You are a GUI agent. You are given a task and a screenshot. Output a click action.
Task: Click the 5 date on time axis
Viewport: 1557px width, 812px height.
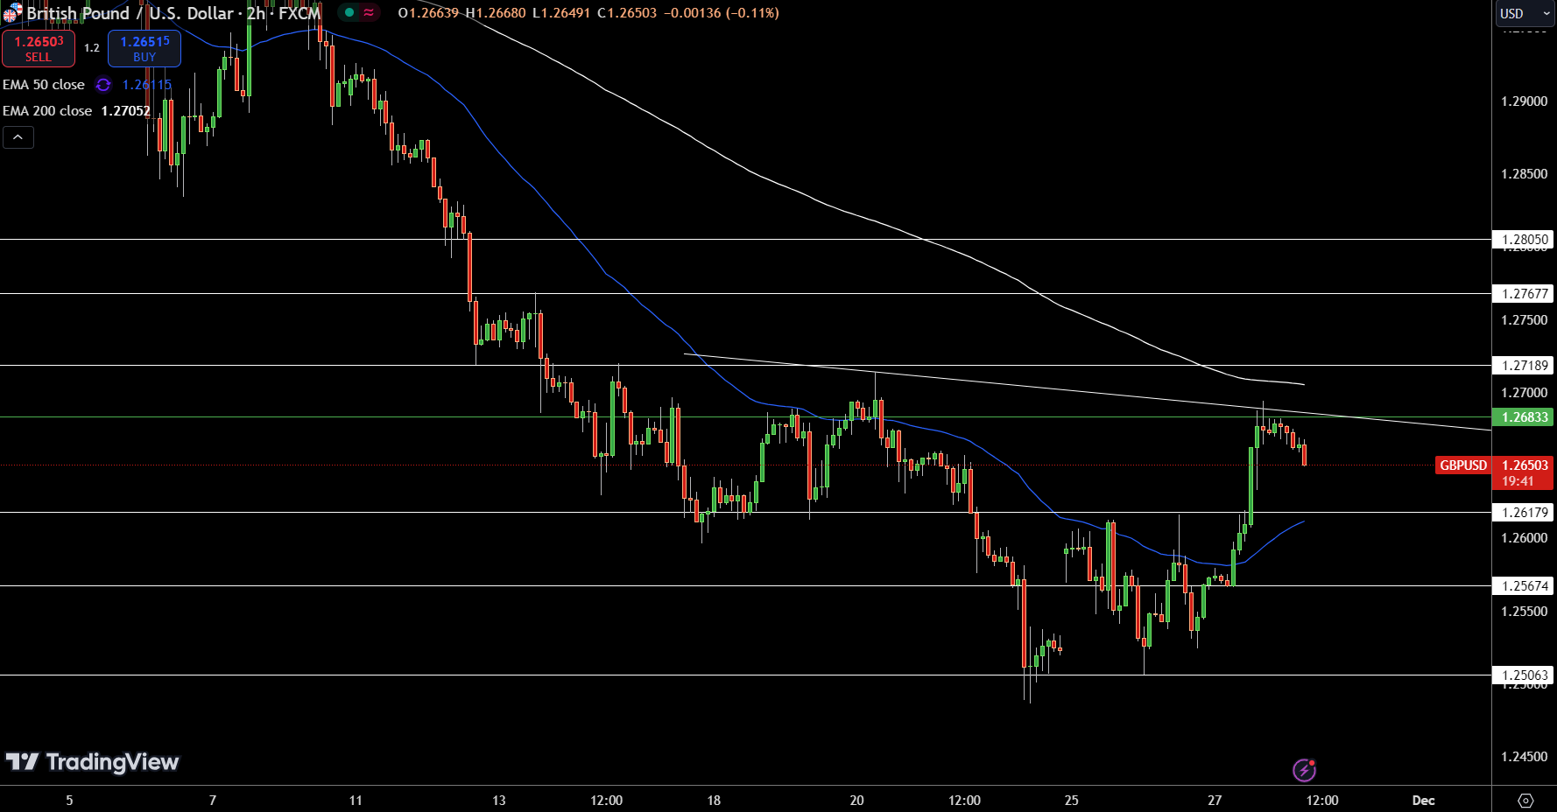coord(69,801)
